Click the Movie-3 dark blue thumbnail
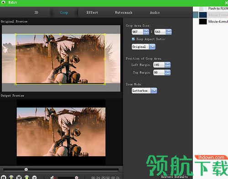The height and width of the screenshot is (179, 228). click(x=203, y=15)
